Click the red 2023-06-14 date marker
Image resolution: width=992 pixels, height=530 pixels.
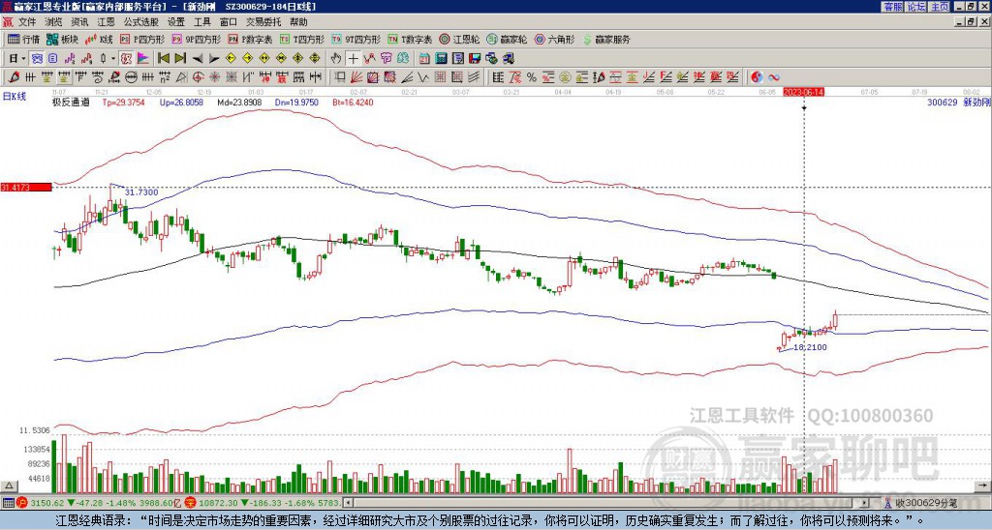tap(803, 92)
